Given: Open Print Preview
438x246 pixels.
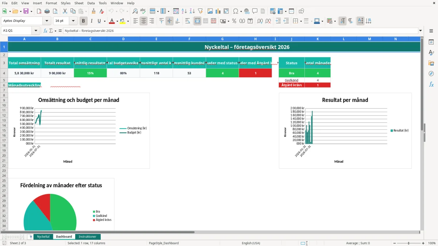Looking at the screenshot, I should click(55, 11).
